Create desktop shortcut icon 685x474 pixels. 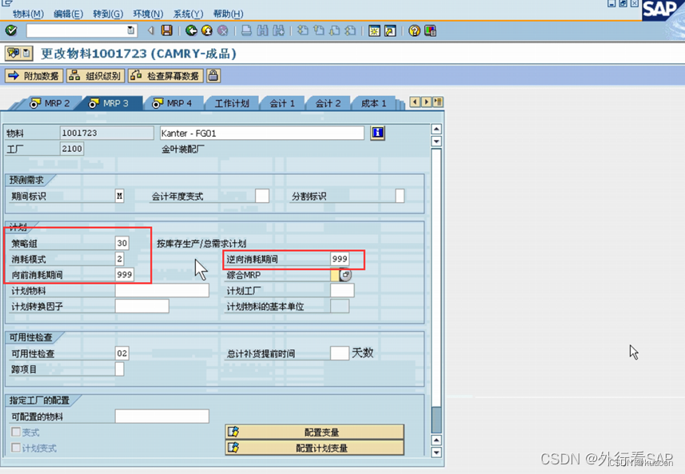pos(390,30)
